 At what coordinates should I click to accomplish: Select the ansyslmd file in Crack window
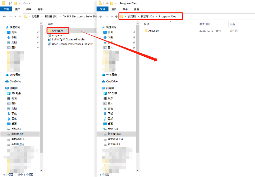coord(57,35)
